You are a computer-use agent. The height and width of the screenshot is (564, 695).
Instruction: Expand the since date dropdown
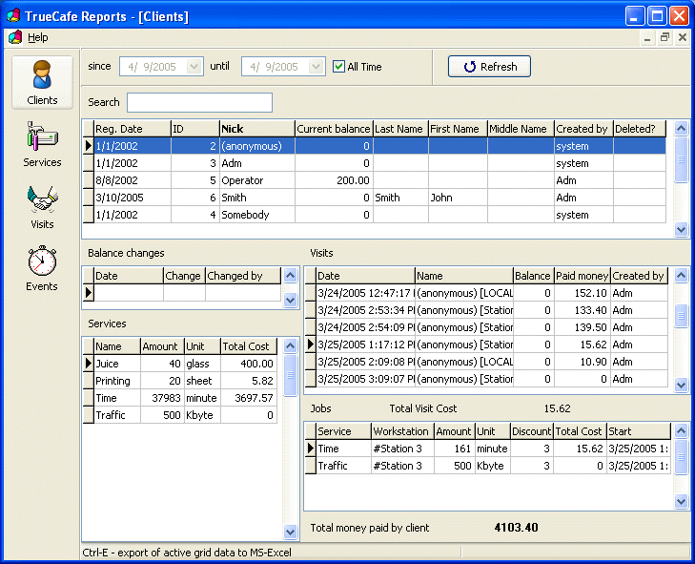[x=194, y=67]
